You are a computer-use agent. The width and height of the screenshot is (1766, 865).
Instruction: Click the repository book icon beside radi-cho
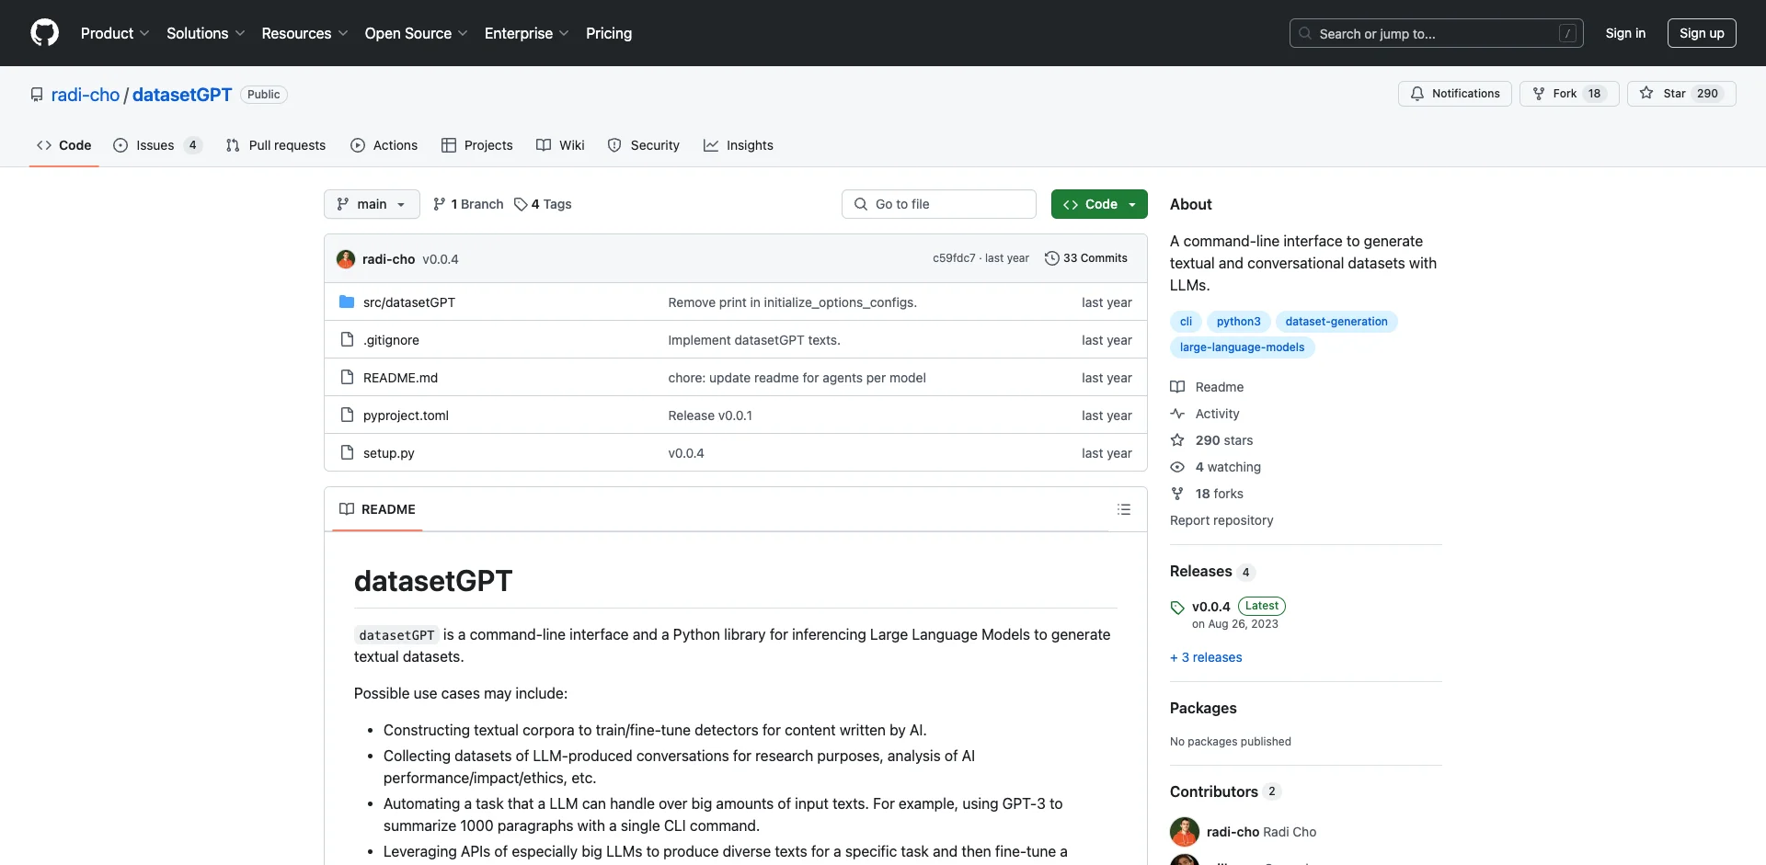[x=37, y=95]
